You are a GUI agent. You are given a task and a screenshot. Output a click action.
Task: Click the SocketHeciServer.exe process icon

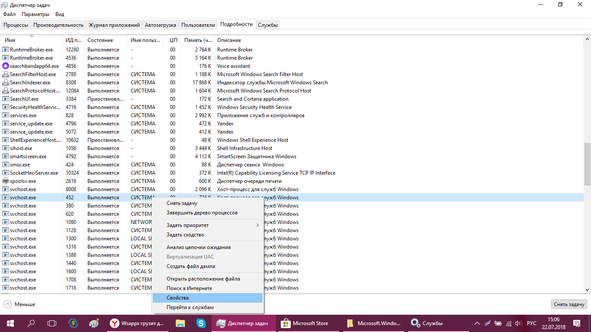pyautogui.click(x=6, y=173)
